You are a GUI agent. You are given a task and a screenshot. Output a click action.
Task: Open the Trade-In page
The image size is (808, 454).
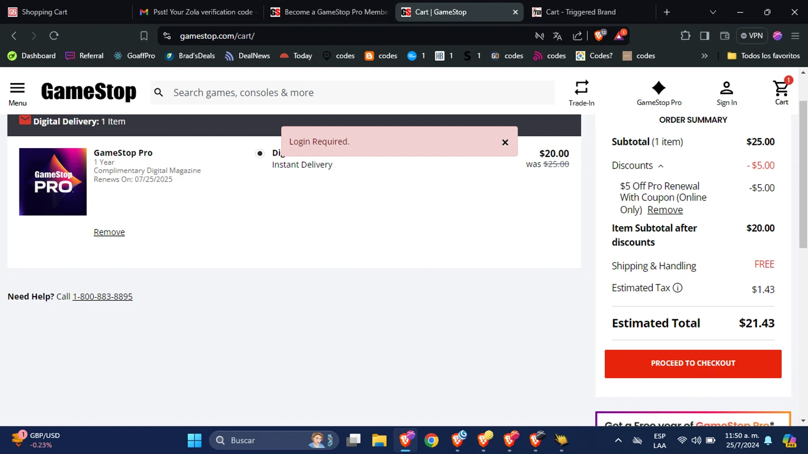click(x=581, y=93)
